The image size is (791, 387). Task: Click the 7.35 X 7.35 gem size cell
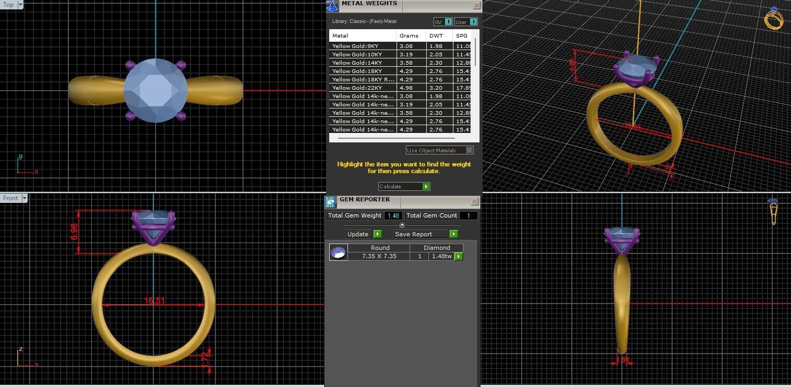click(x=379, y=256)
